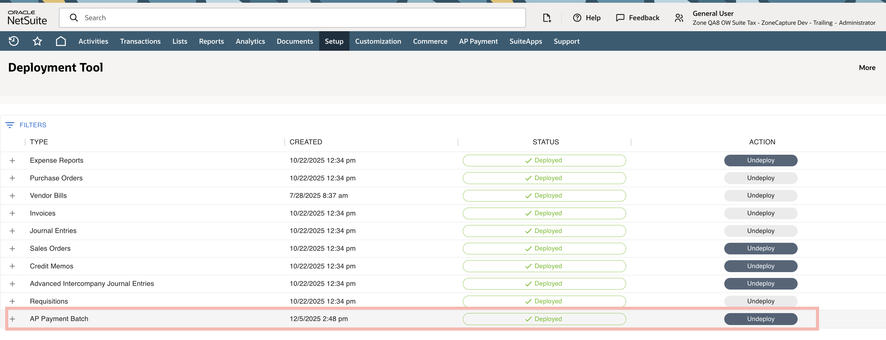Click the Oracle NetSuite logo
Viewport: 886px width, 340px height.
click(x=27, y=17)
